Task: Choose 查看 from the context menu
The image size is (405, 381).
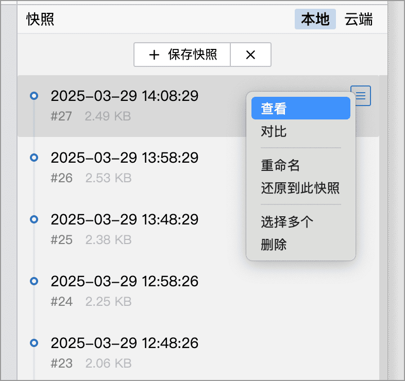Action: (x=300, y=108)
